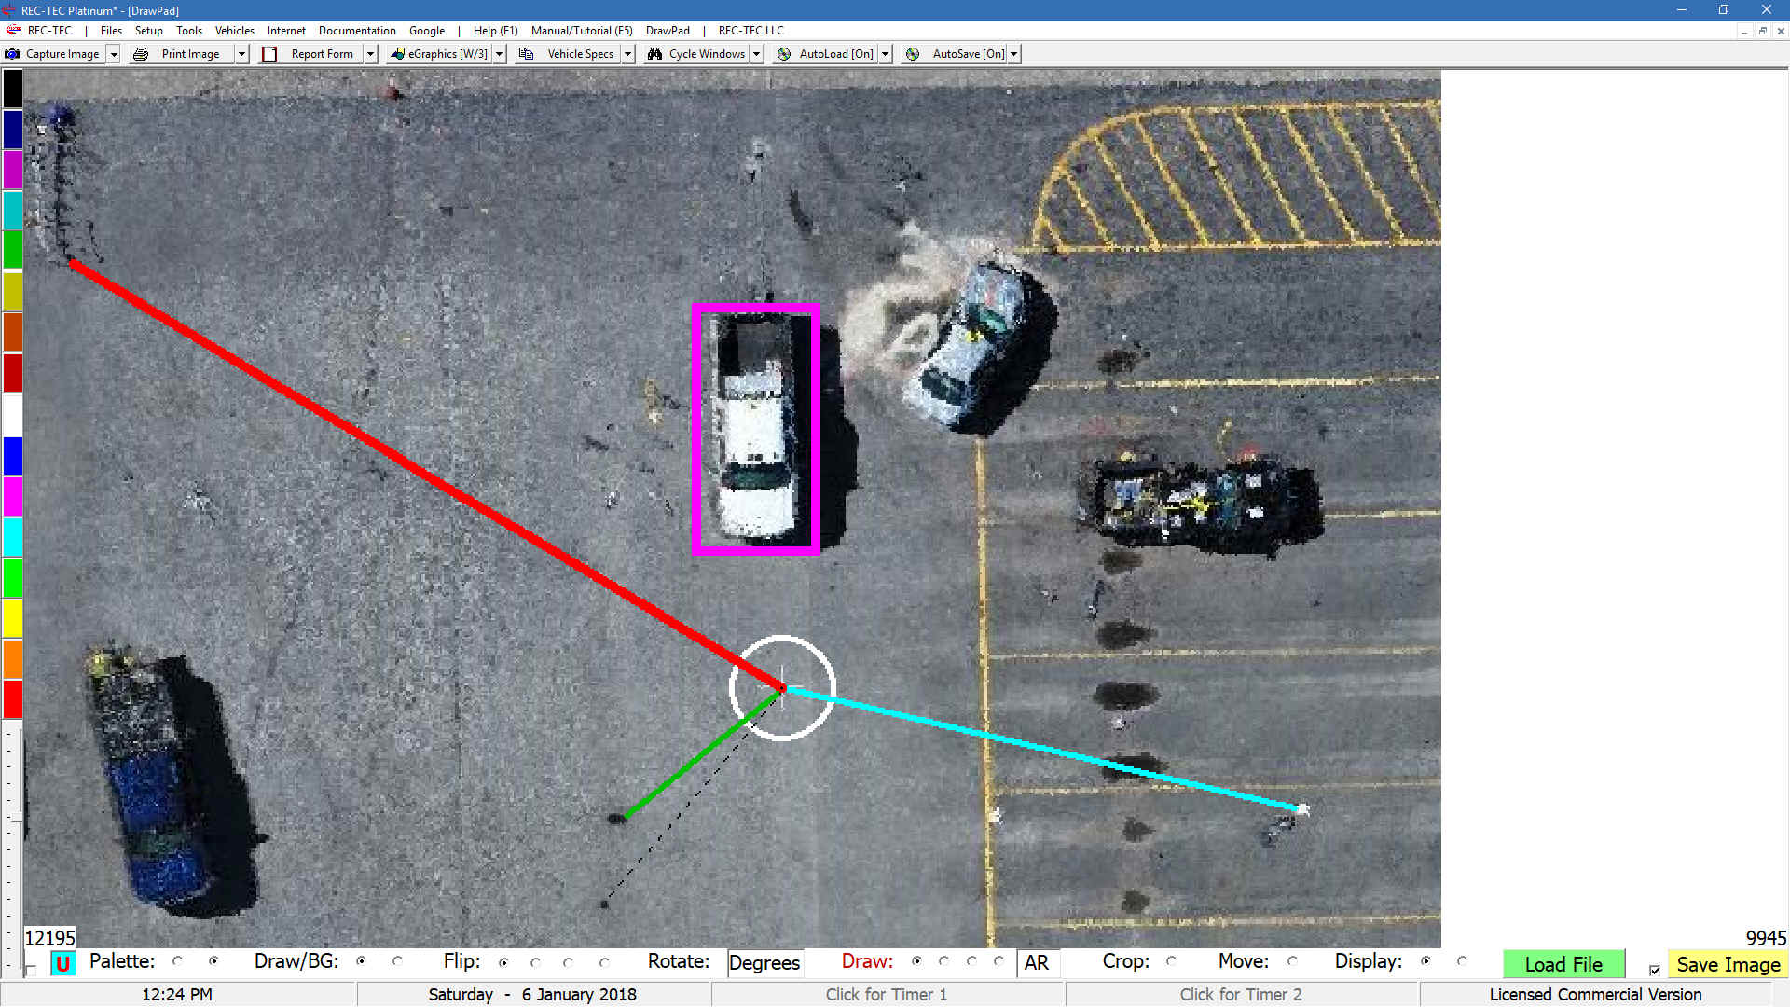Pick the white color swatch
This screenshot has width=1790, height=1007.
[12, 414]
